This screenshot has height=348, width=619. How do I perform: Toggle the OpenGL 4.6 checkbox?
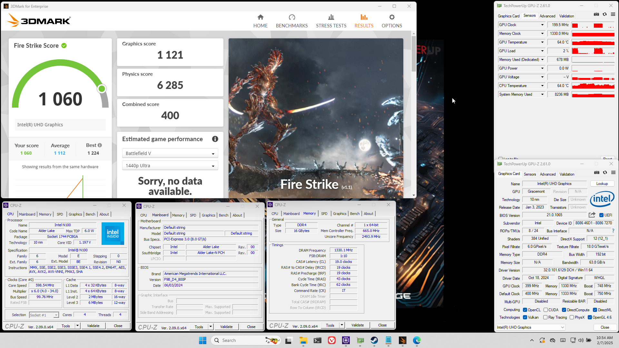pos(590,317)
